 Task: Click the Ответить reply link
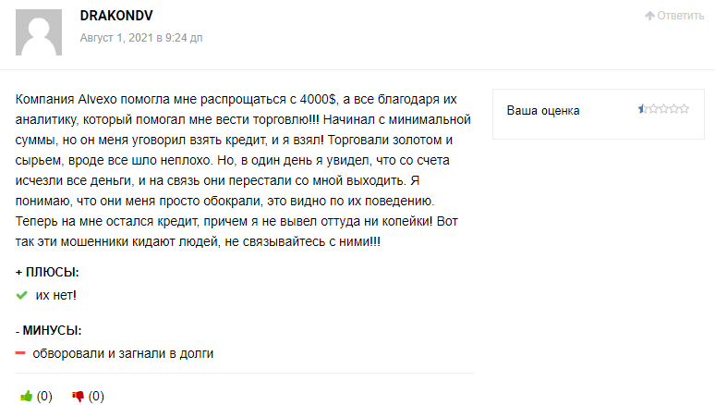[x=680, y=16]
